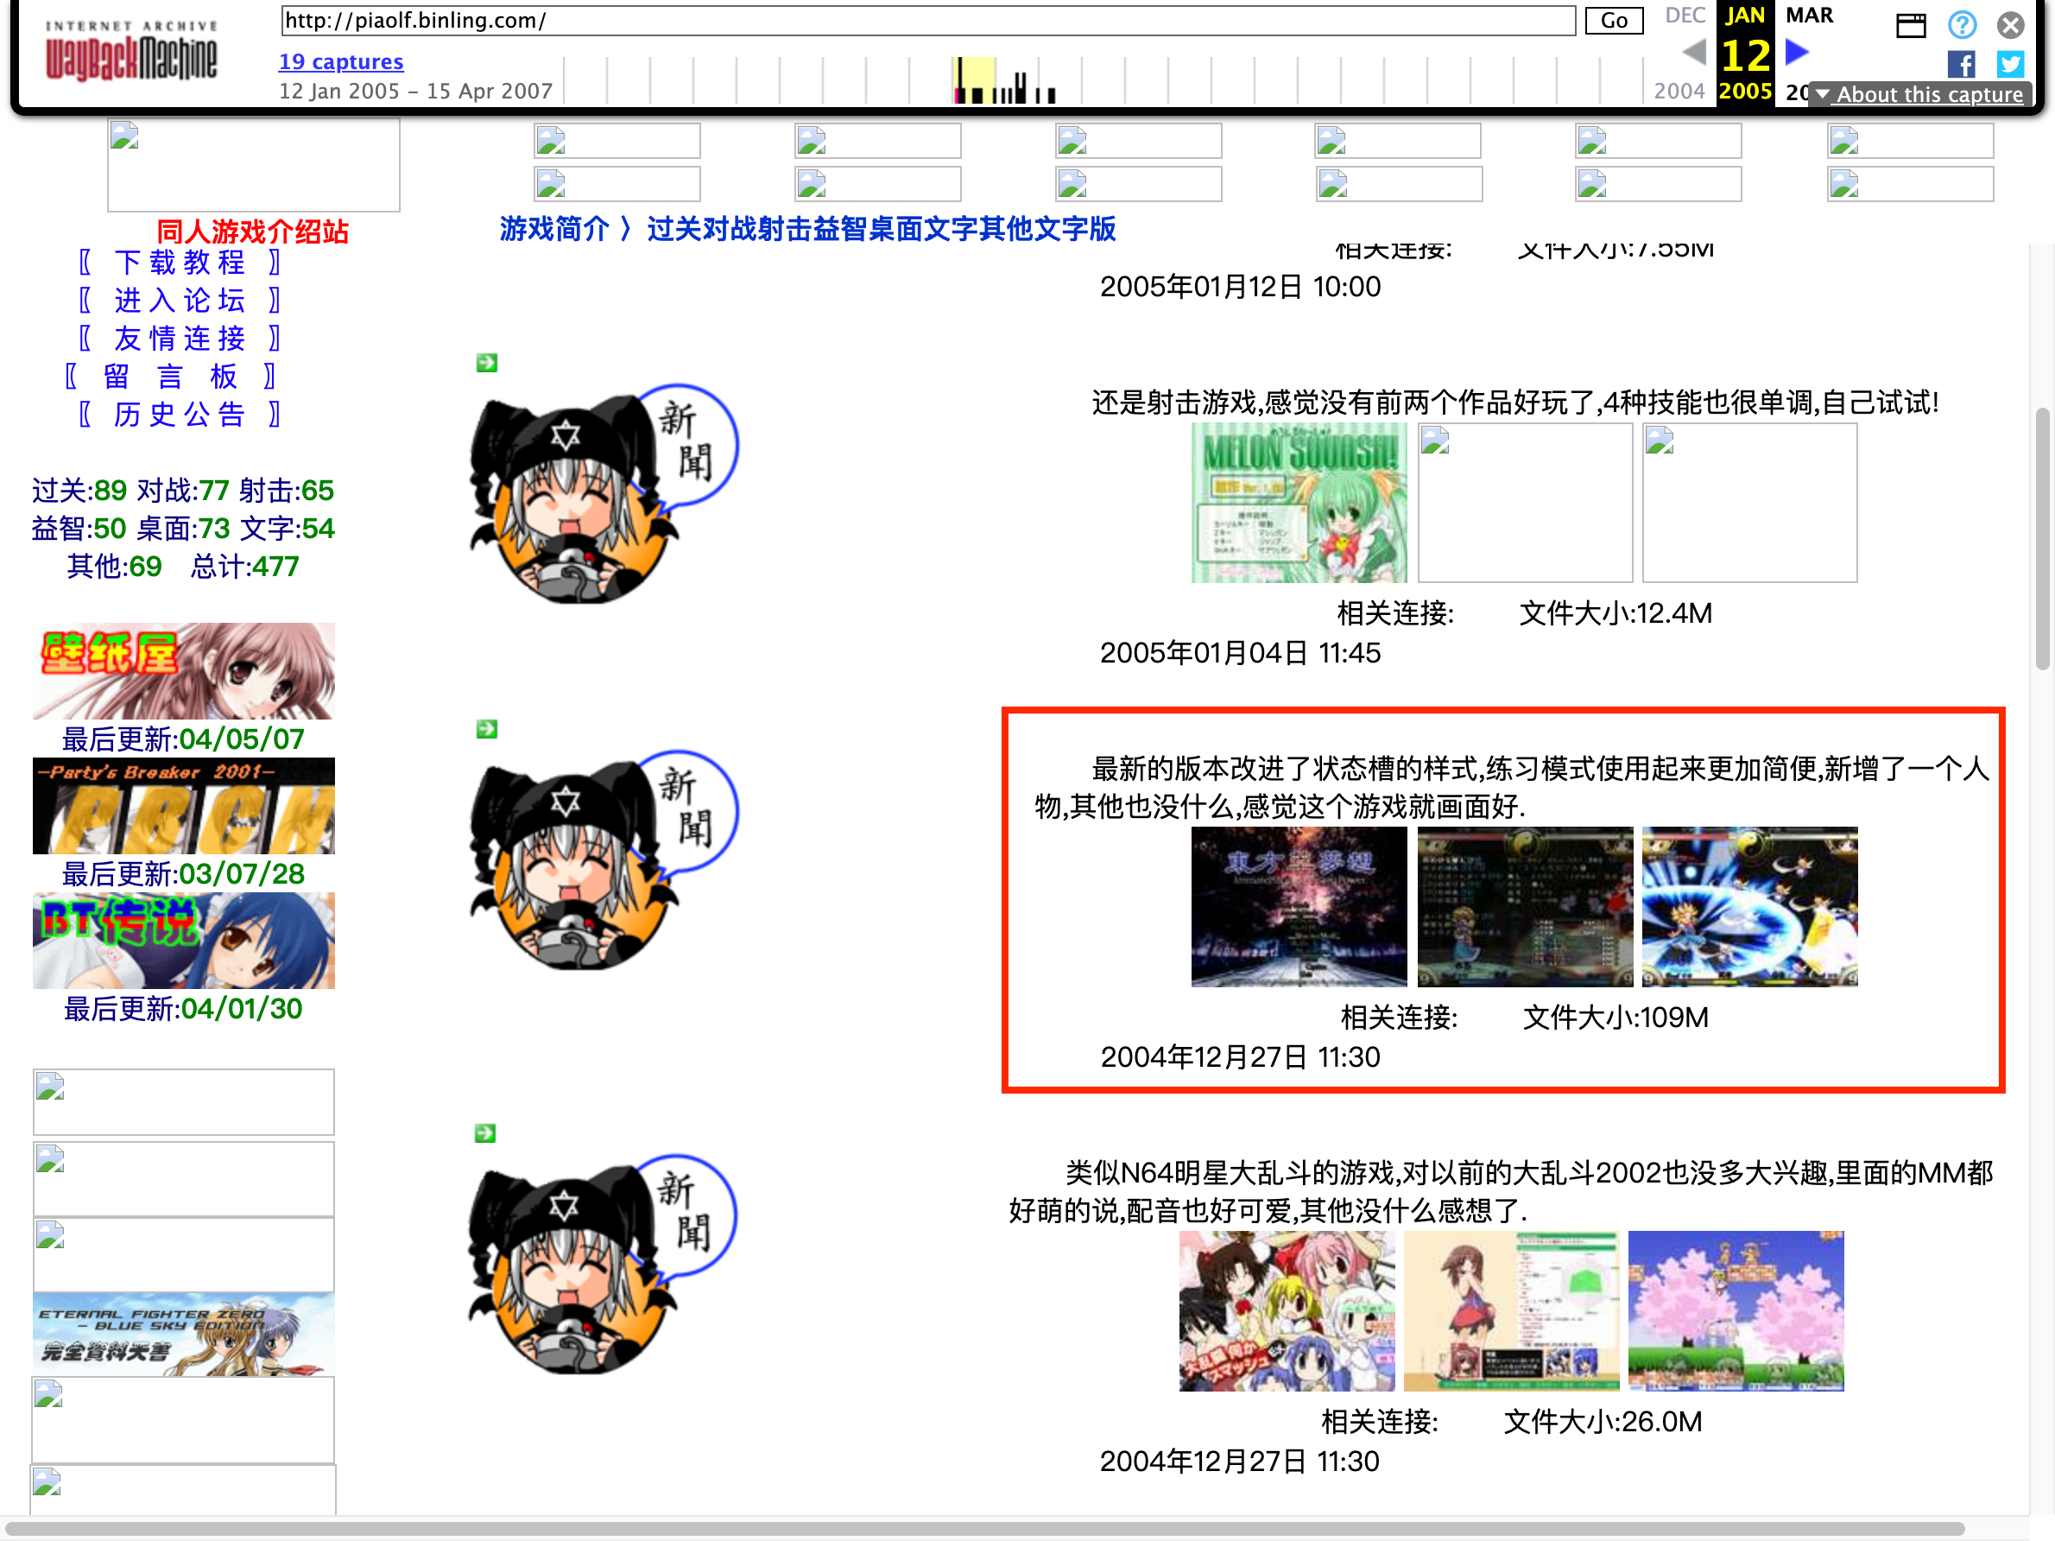Click the 最后更新:04/01/30 text
Image resolution: width=2055 pixels, height=1541 pixels.
pyautogui.click(x=183, y=1008)
